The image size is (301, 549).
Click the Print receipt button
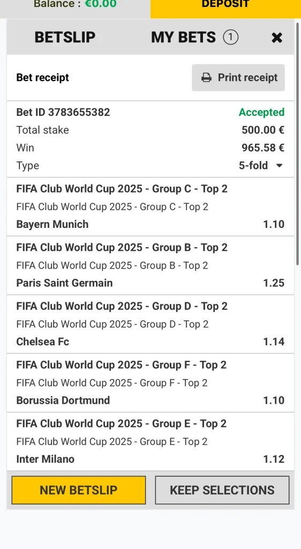[x=238, y=77]
